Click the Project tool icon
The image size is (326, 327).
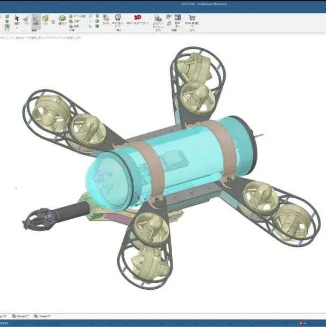[x=71, y=26]
